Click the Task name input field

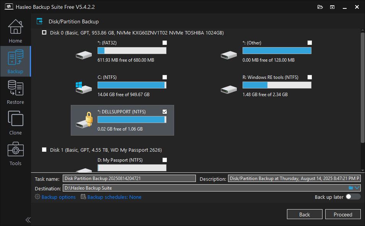[129, 179]
